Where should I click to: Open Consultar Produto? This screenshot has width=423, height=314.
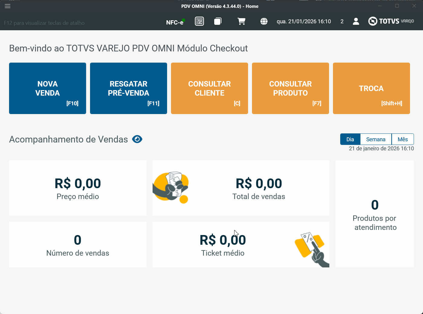tap(290, 88)
